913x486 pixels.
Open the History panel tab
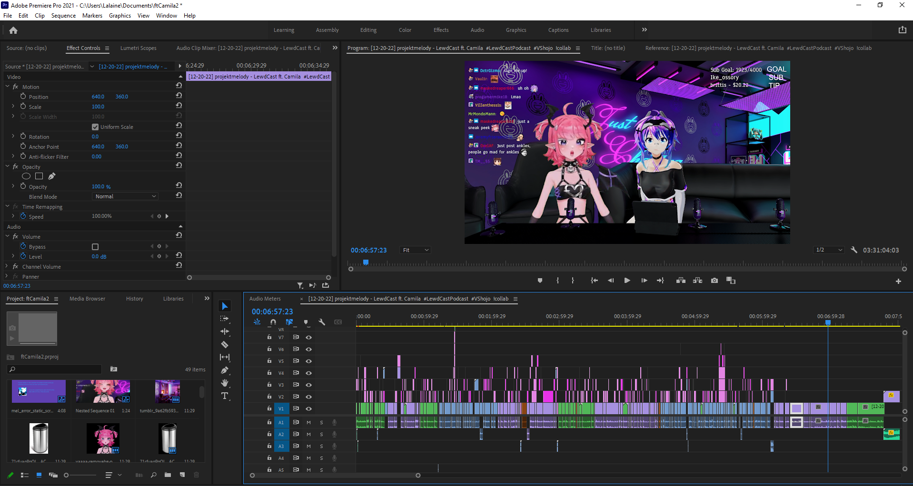134,299
